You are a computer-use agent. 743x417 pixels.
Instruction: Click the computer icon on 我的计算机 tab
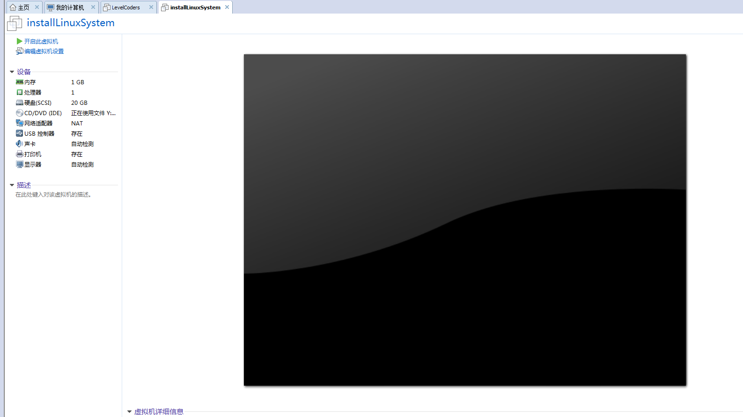[x=51, y=7]
